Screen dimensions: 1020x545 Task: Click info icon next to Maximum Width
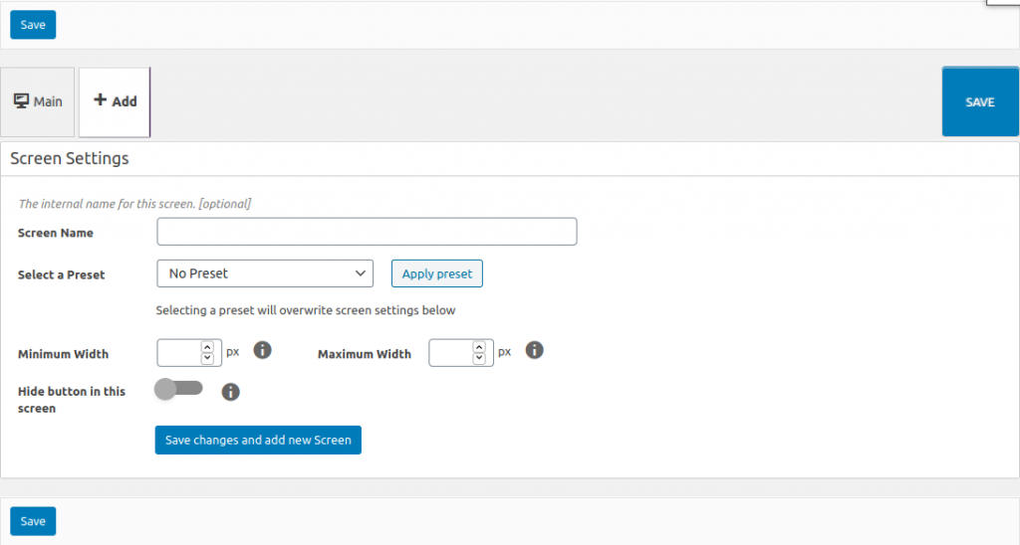pos(534,350)
